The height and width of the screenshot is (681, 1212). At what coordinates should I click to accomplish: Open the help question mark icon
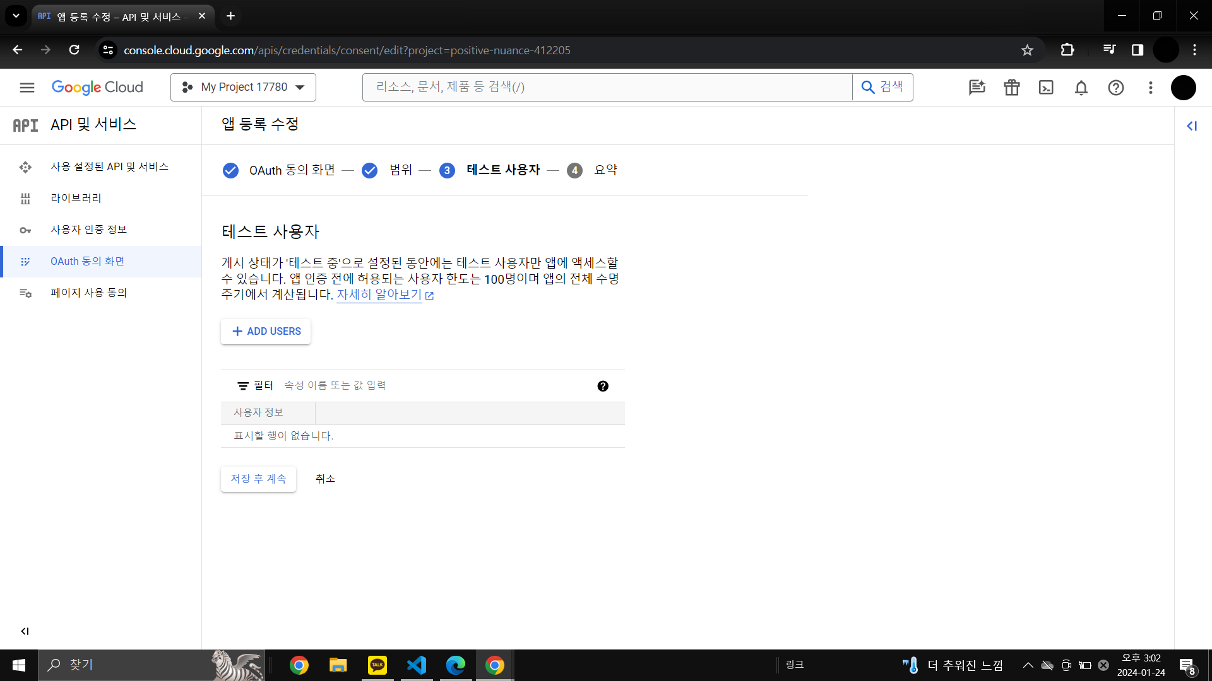[1115, 88]
